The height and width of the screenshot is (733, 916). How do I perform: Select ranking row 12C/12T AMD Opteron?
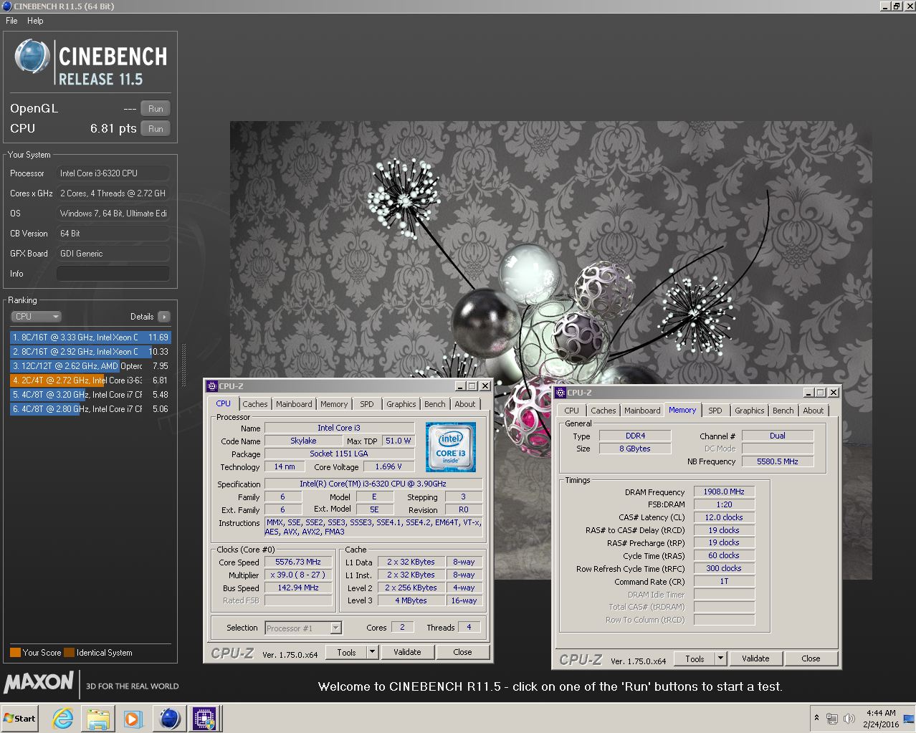pos(90,365)
